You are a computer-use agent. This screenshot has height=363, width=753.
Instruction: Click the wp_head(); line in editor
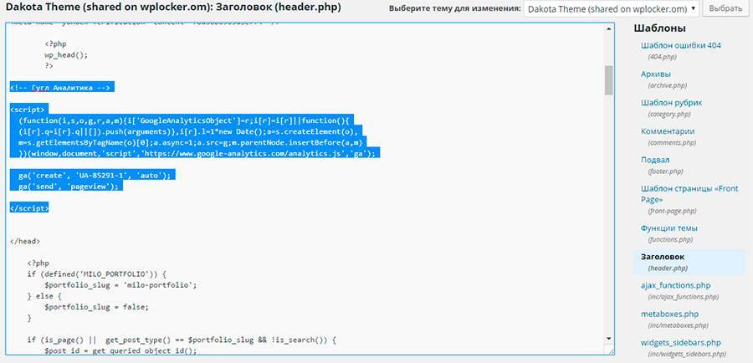(x=67, y=54)
